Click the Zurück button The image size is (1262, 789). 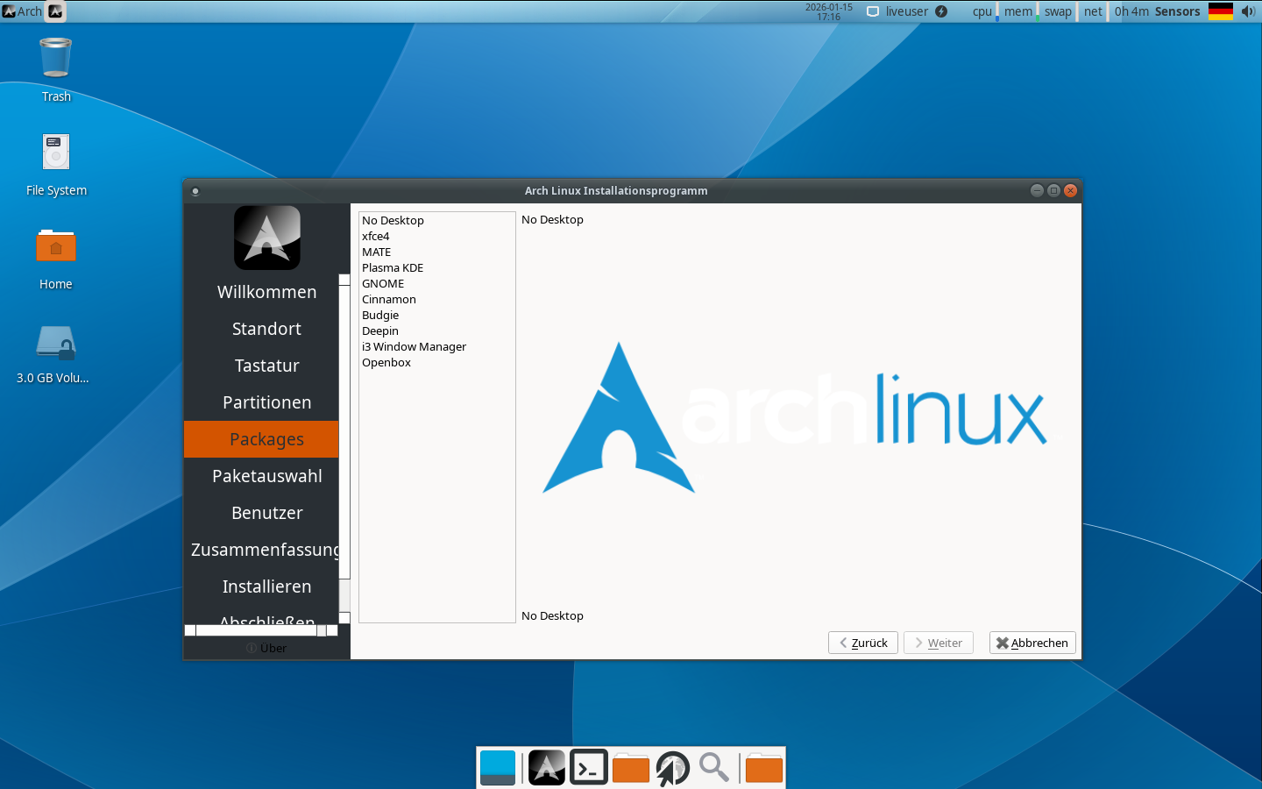click(x=862, y=643)
